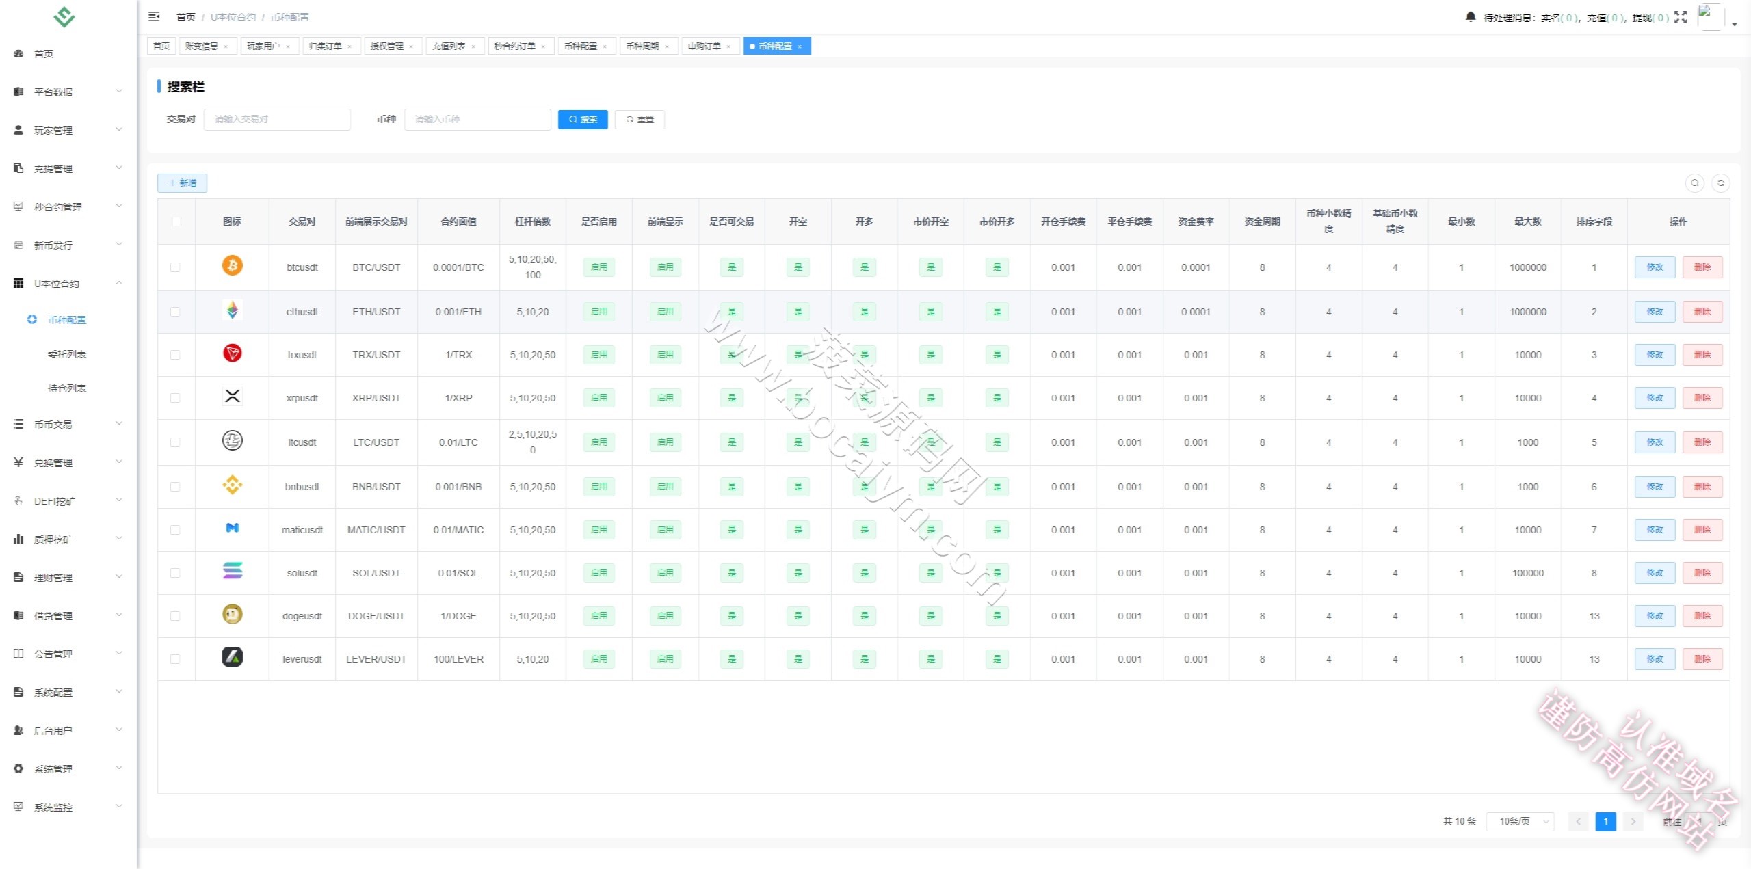Focus the 币种 search input field
1751x869 pixels.
[x=477, y=119]
